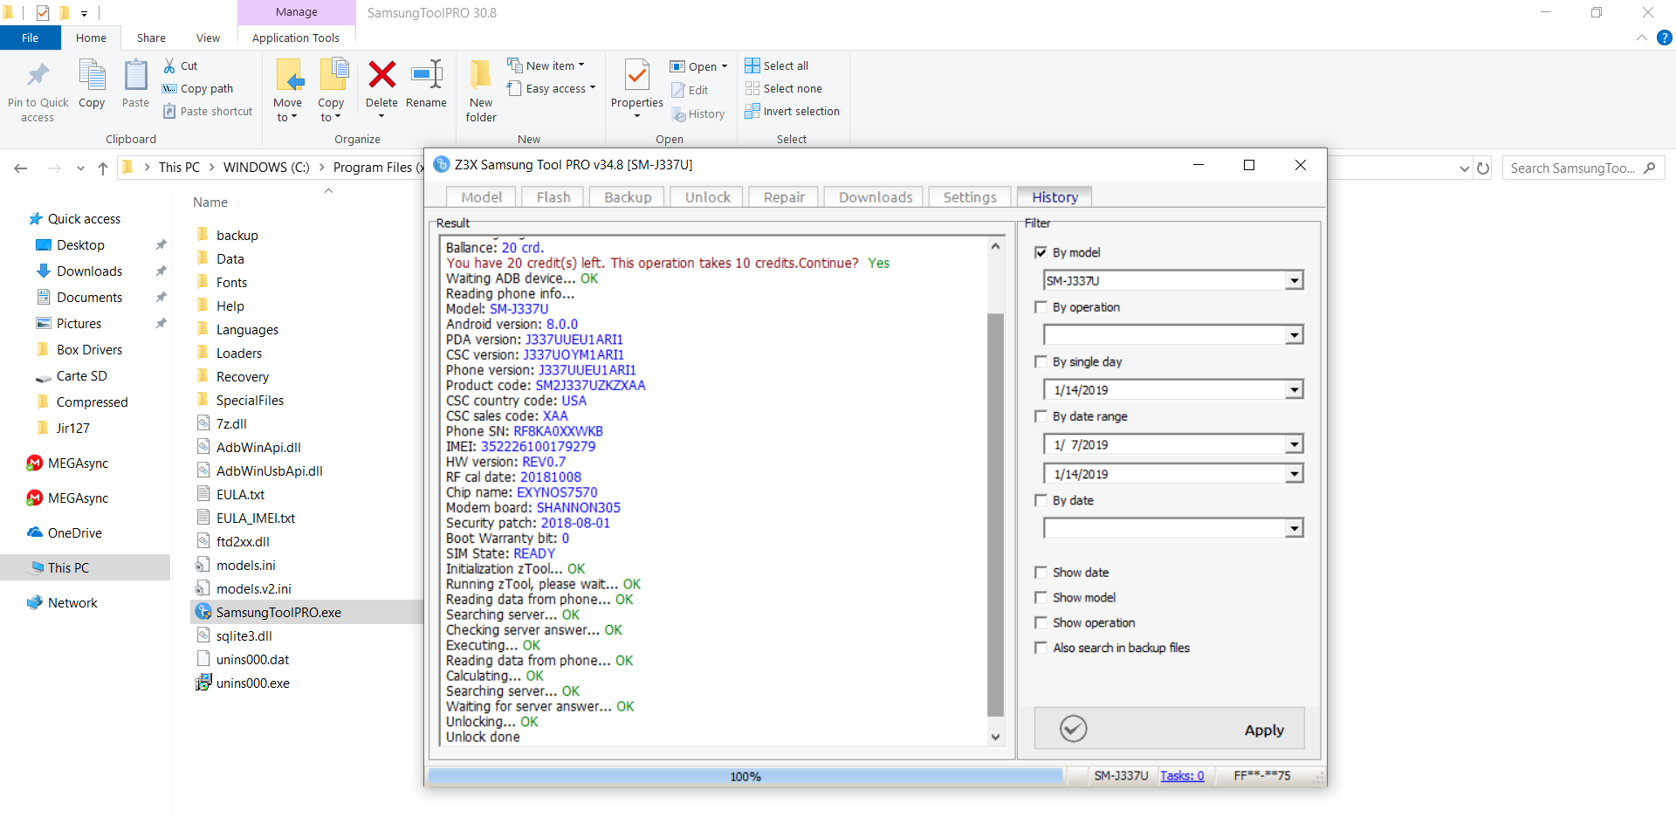
Task: Click WINDOWS (C:) in address path
Action: click(266, 168)
